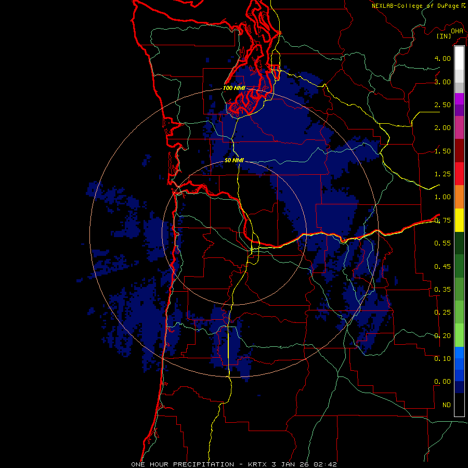
Task: Select the black ND legend swatch
Action: click(459, 405)
